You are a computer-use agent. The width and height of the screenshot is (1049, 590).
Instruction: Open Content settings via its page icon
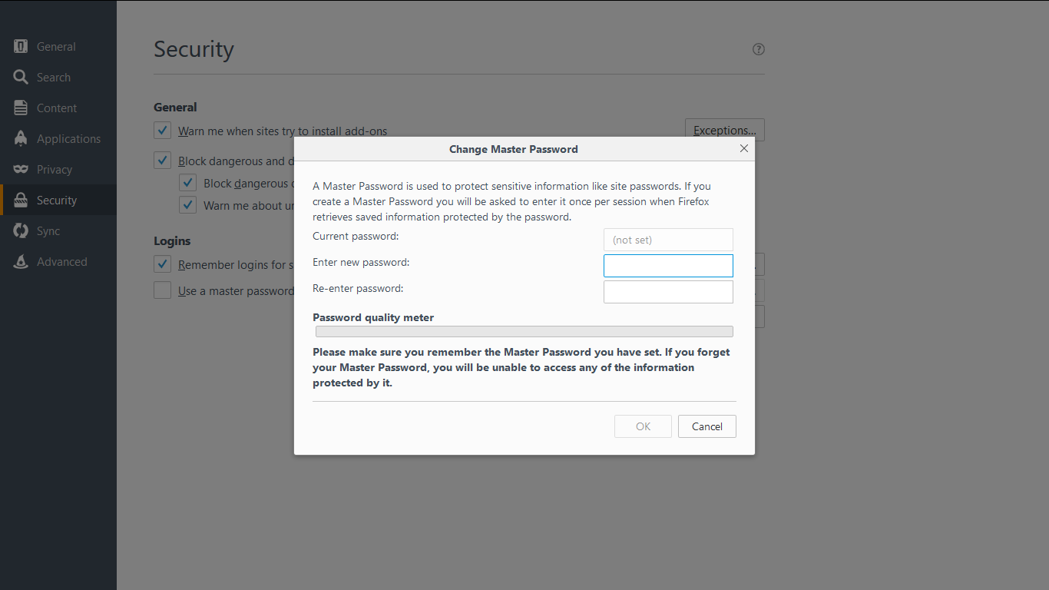point(20,108)
